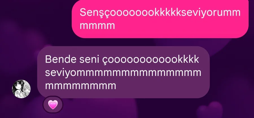Click empty chat background right of purple bubble

pyautogui.click(x=232, y=73)
